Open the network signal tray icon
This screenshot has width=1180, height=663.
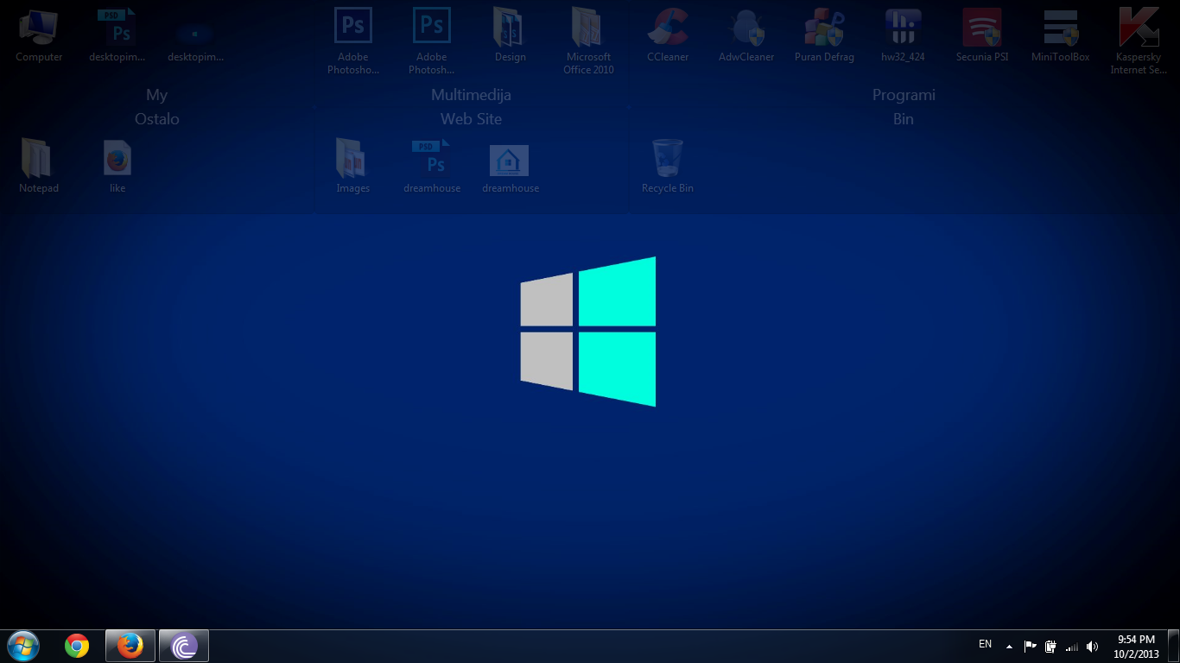1072,646
